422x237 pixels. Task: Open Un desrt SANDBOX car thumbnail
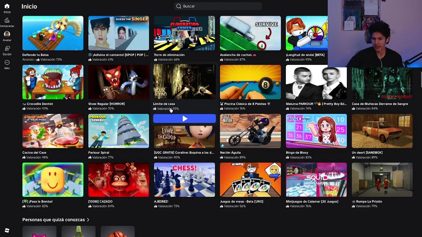382,131
